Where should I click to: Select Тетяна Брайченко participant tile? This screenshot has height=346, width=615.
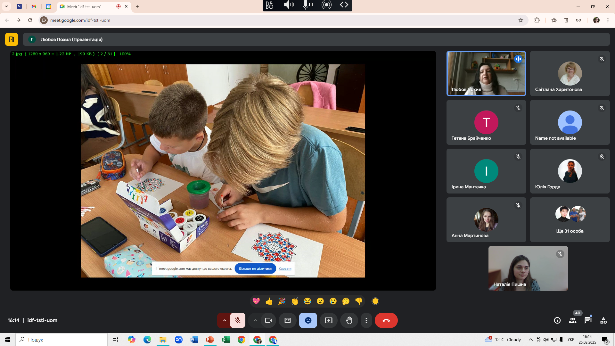[x=486, y=122]
